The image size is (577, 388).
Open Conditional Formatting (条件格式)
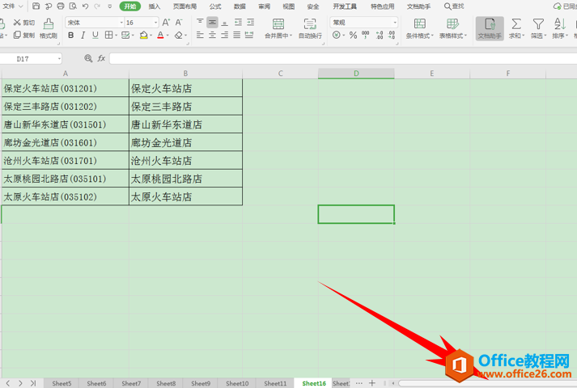click(x=419, y=28)
